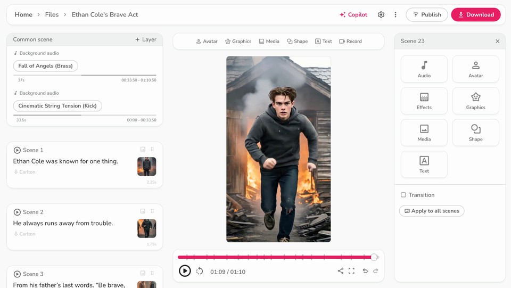Add Avatar from top toolbar
The height and width of the screenshot is (288, 511).
click(x=207, y=42)
